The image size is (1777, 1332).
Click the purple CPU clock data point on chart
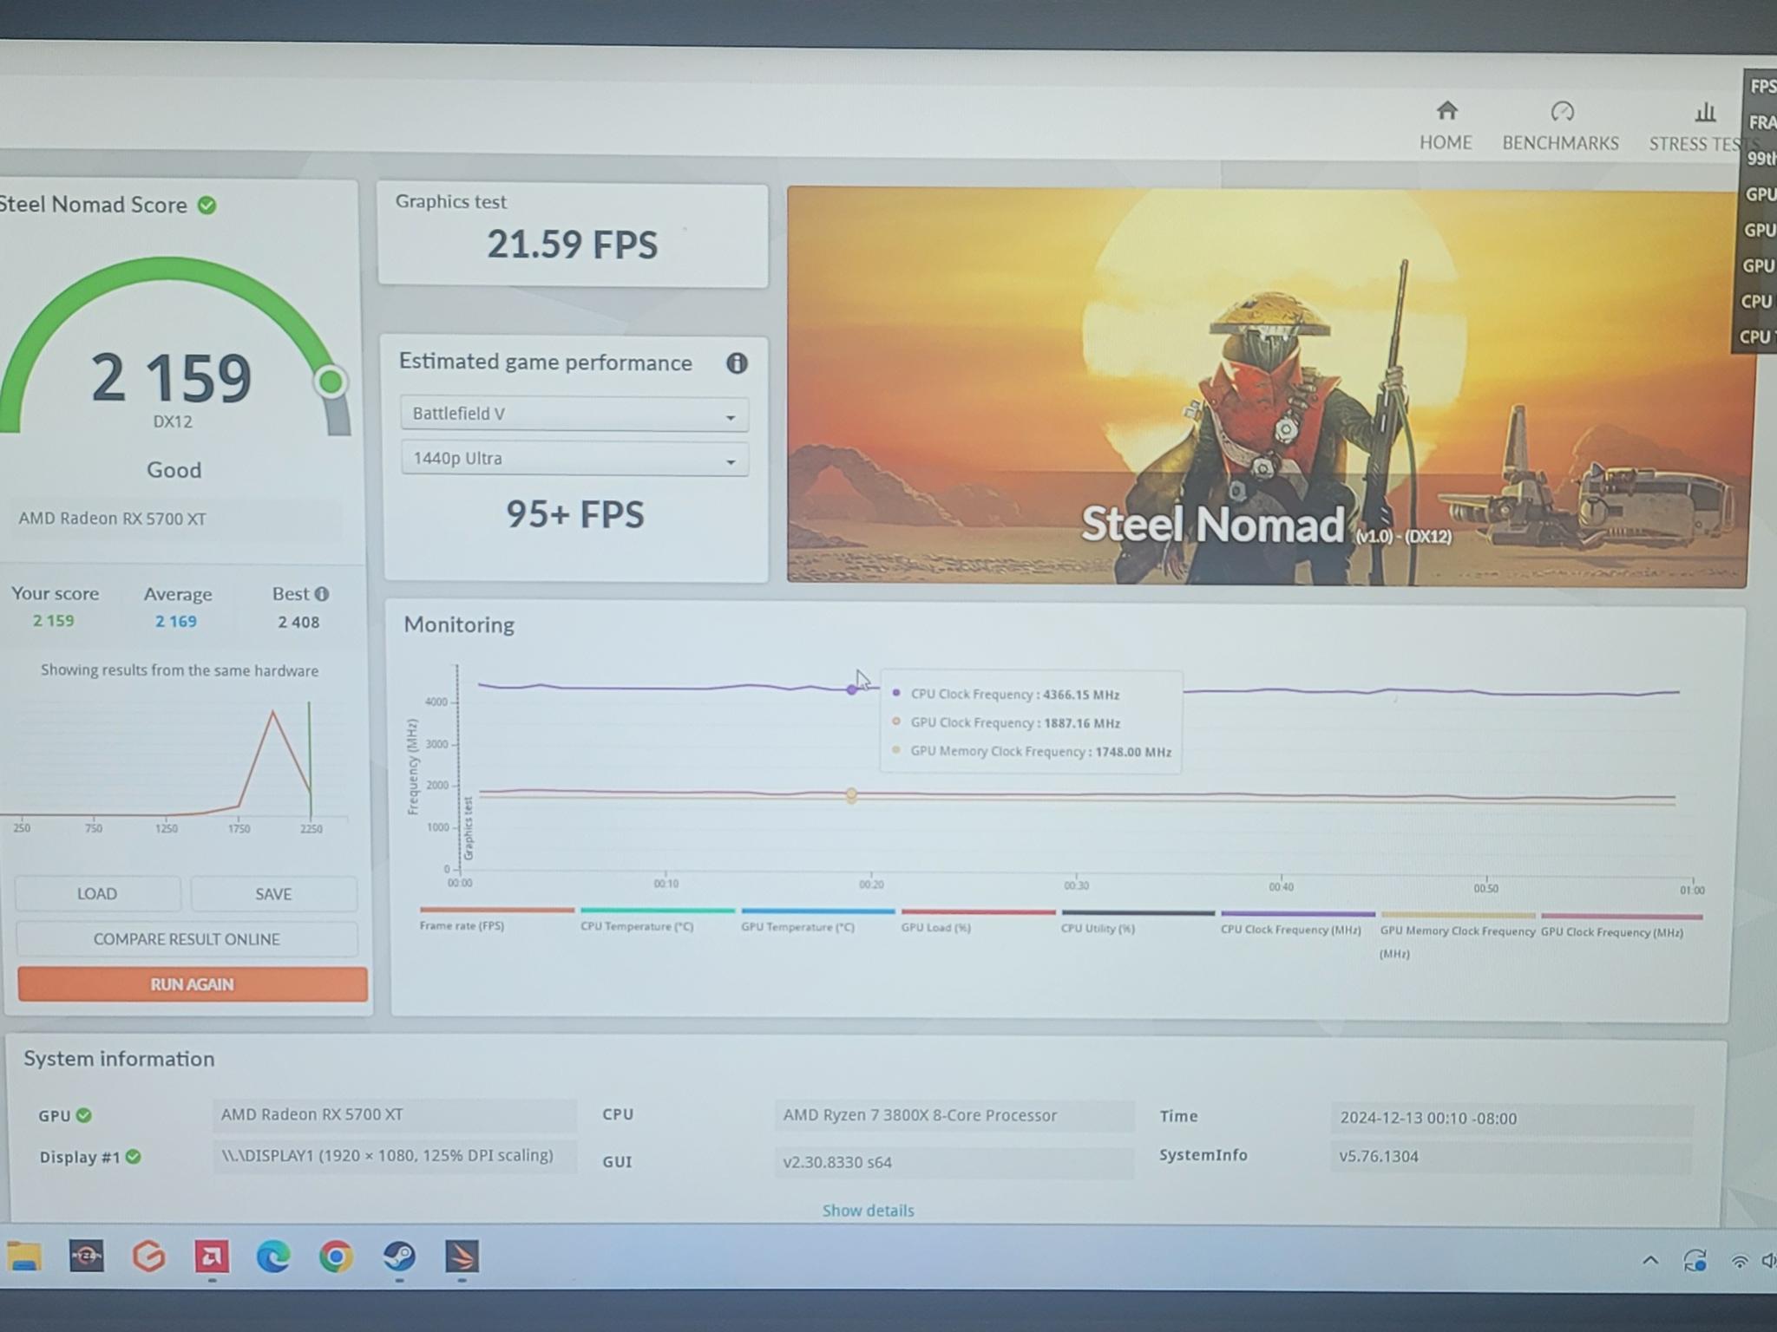pyautogui.click(x=852, y=689)
